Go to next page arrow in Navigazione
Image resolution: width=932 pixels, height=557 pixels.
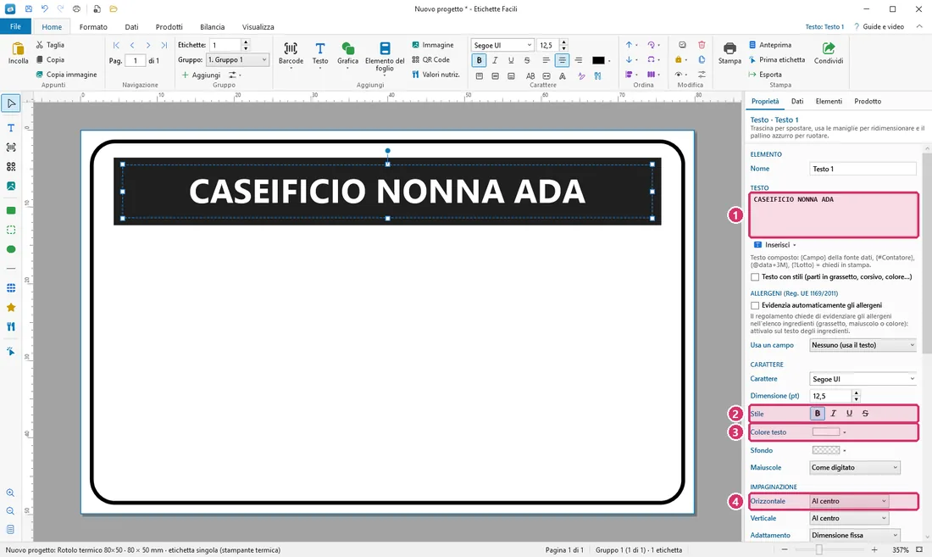[x=148, y=45]
